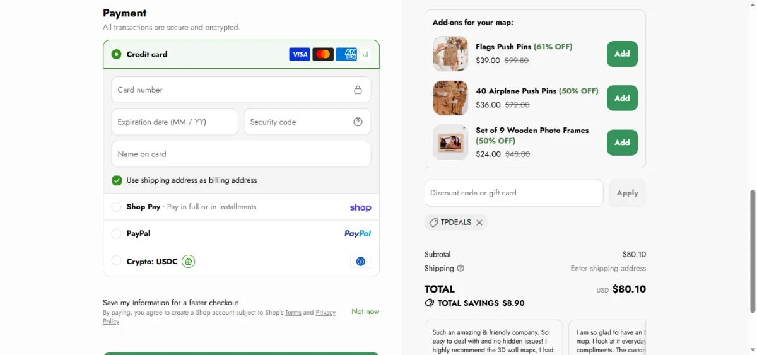Click the review starting 'I am so glad'
Image resolution: width=757 pixels, height=355 pixels.
coord(607,337)
